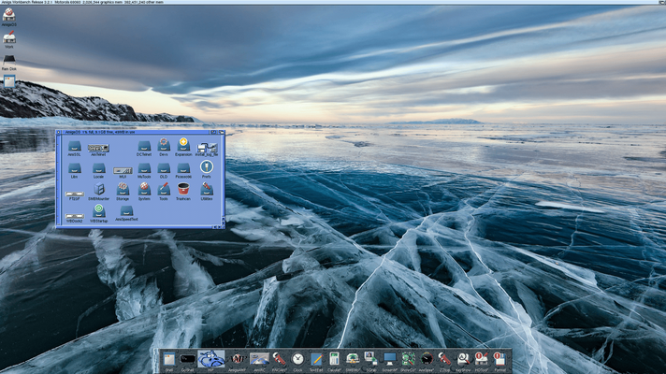Open the AmiSSL drawer
Screen dimensions: 666x374
coord(75,145)
